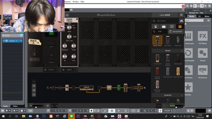Toggle the transport Cycle loop button

pos(105,111)
